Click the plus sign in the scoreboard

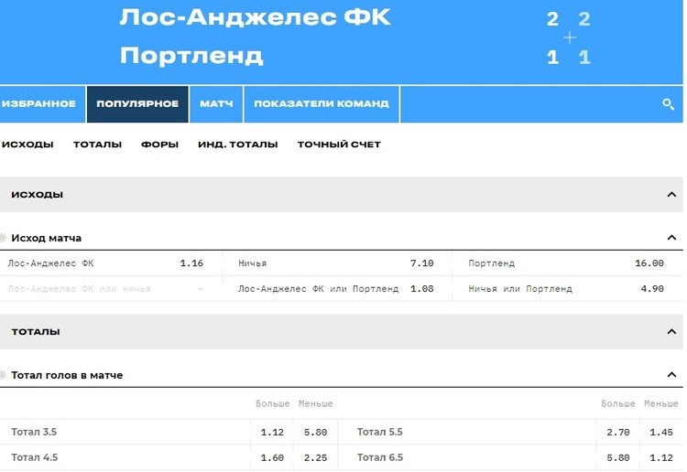pos(569,38)
